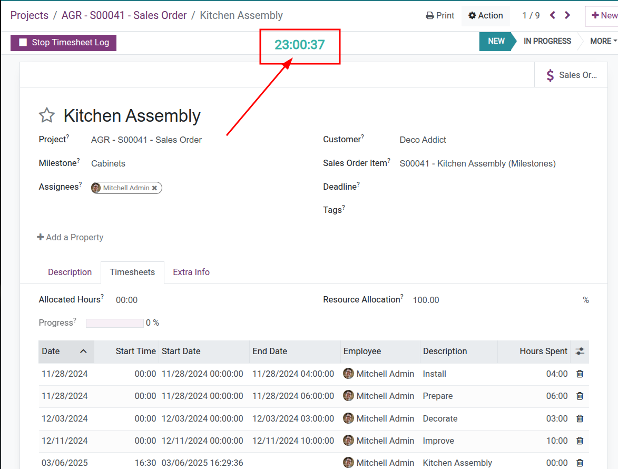Set stage to In Progress
Viewport: 618px width, 469px height.
(547, 41)
